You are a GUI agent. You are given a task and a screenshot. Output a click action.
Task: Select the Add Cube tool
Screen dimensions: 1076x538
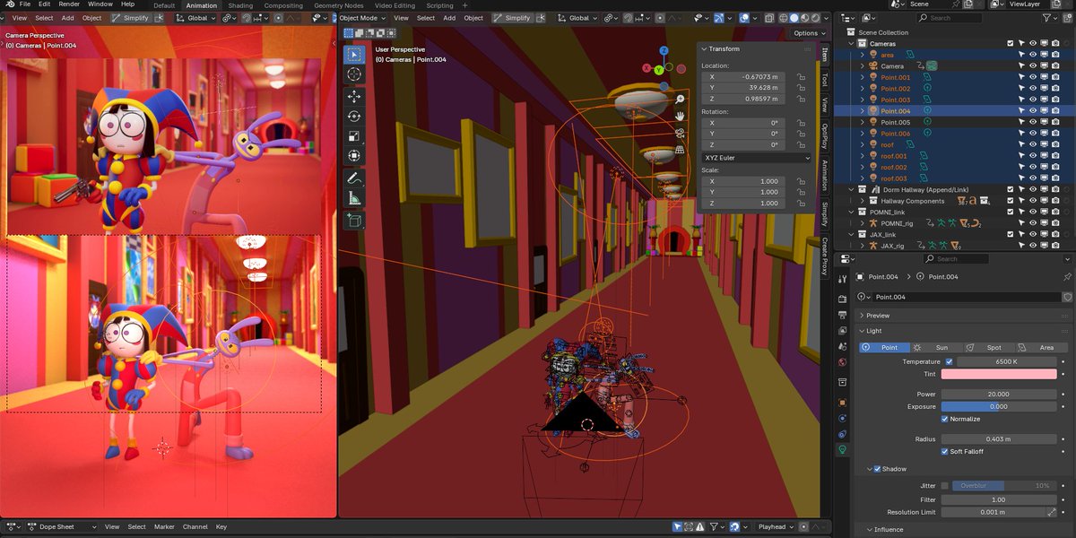[354, 220]
